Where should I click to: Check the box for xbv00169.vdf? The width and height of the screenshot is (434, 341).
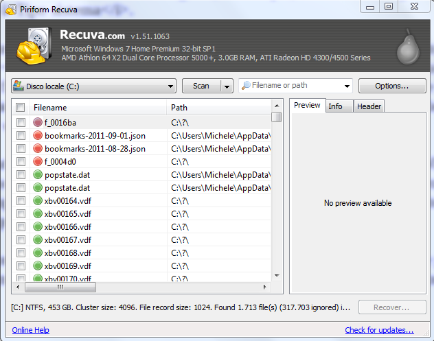pyautogui.click(x=21, y=266)
